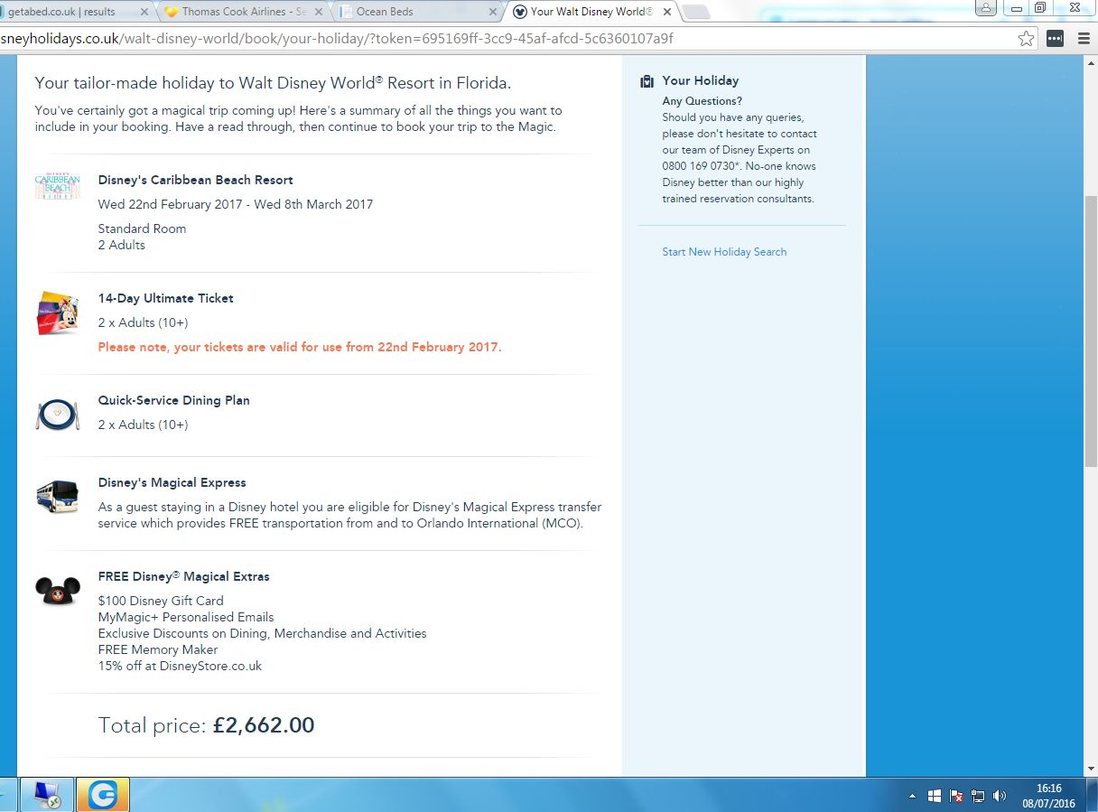The image size is (1098, 812).
Task: Click the network tray icon
Action: pos(978,796)
